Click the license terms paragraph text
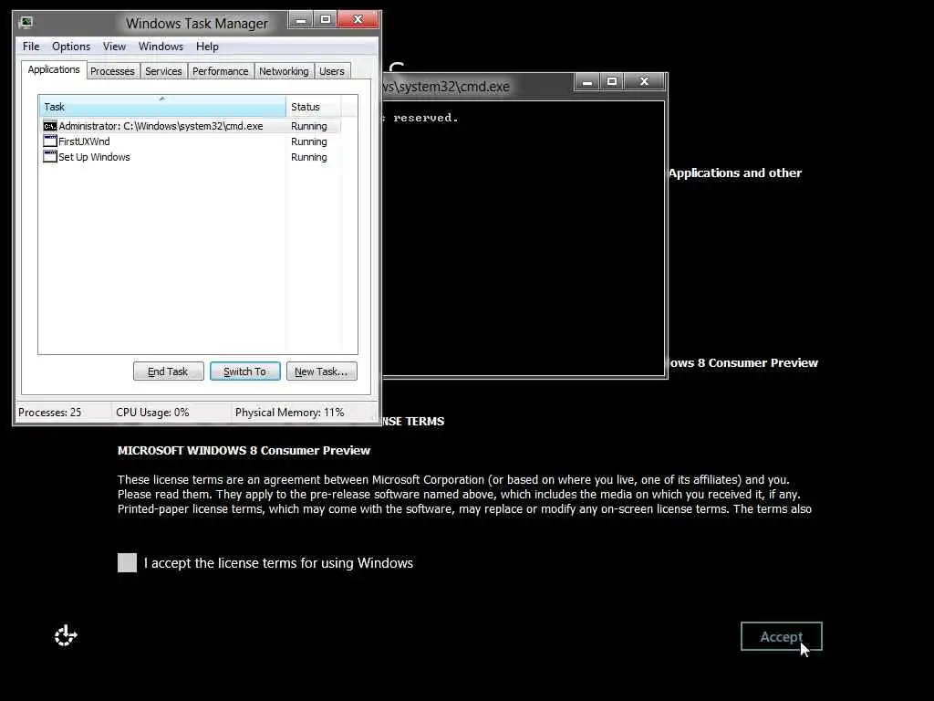The height and width of the screenshot is (701, 934). pos(464,494)
